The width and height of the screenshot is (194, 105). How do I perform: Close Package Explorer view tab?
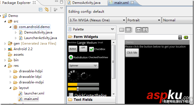34,2
